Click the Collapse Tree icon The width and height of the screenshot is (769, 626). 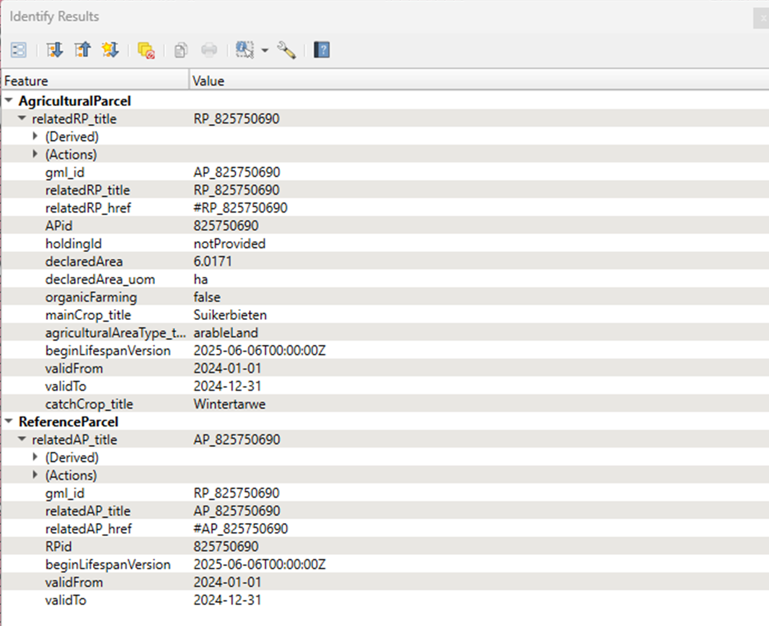82,50
